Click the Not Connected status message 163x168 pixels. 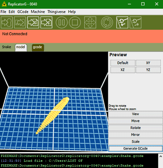coord(15,34)
